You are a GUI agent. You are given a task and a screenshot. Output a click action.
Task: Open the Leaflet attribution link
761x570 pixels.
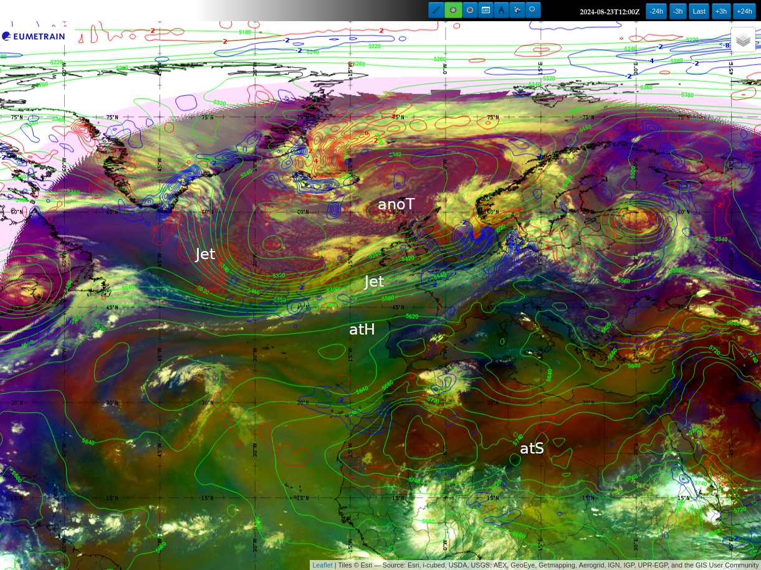click(322, 565)
